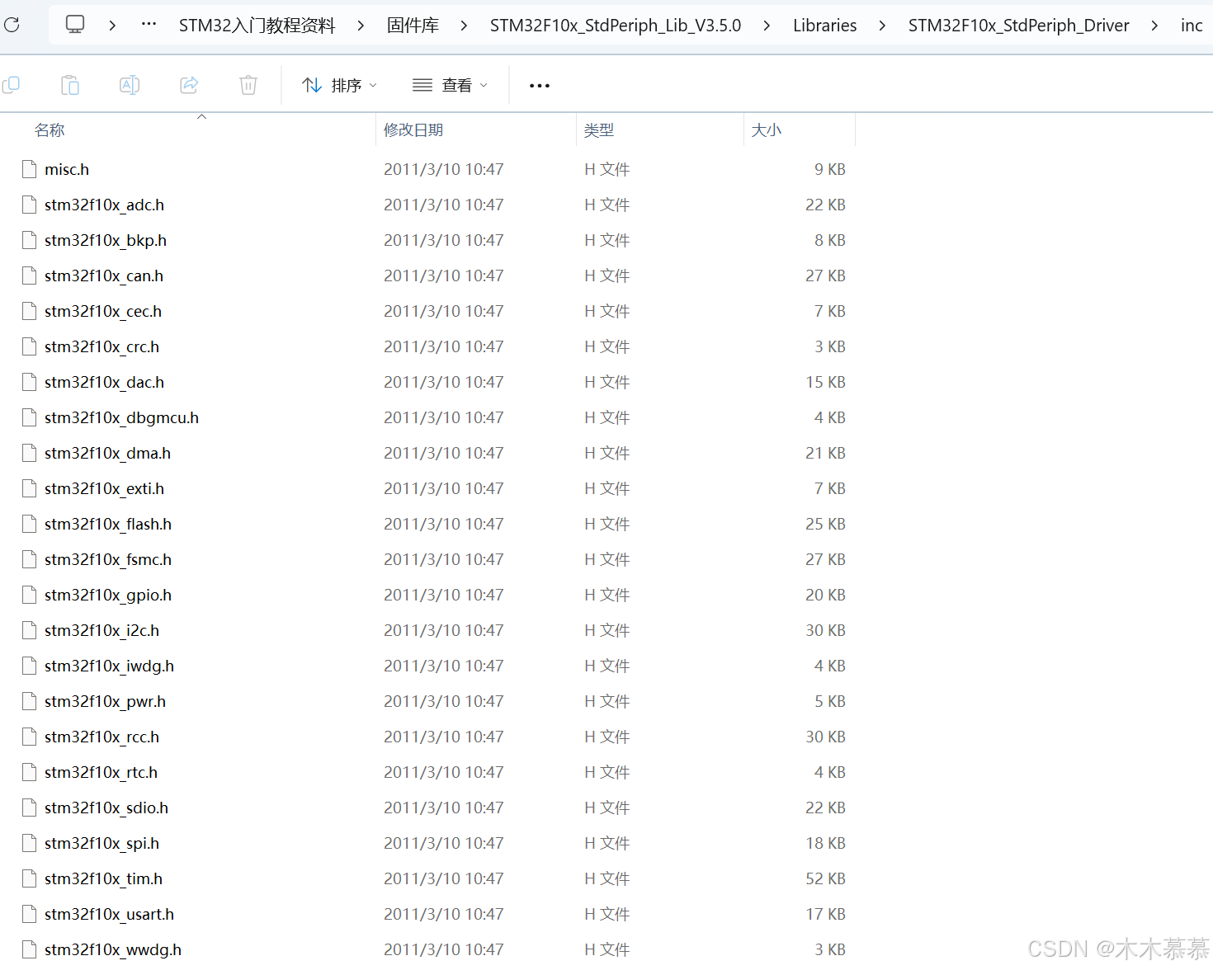1213x970 pixels.
Task: Click the 21 KB size of stm32f10x_dma.h
Action: (x=825, y=453)
